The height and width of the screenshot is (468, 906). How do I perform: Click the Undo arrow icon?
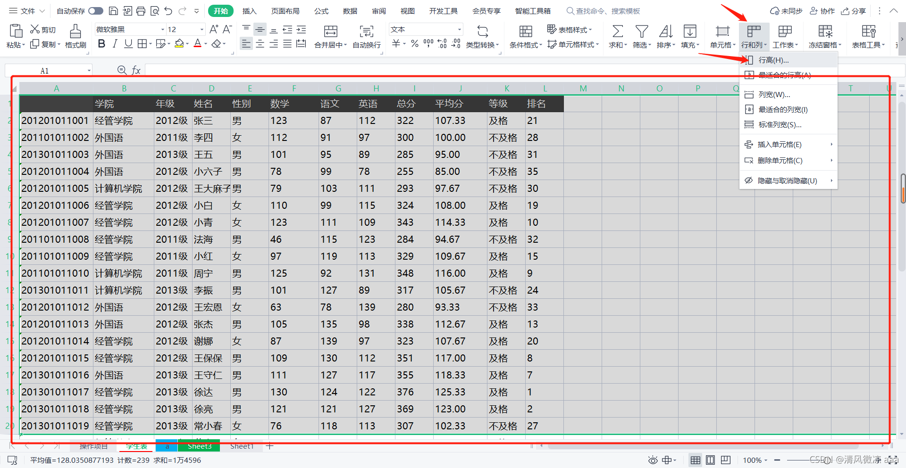(168, 11)
